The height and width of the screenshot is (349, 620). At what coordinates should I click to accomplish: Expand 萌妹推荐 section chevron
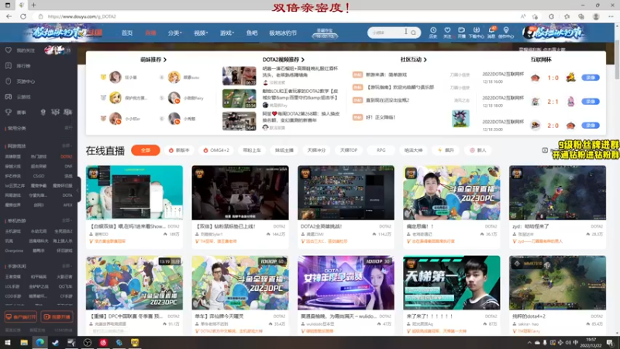click(x=165, y=60)
